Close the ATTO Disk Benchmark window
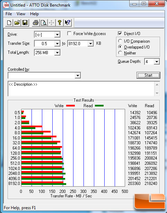167x213 pixels. pyautogui.click(x=157, y=4)
